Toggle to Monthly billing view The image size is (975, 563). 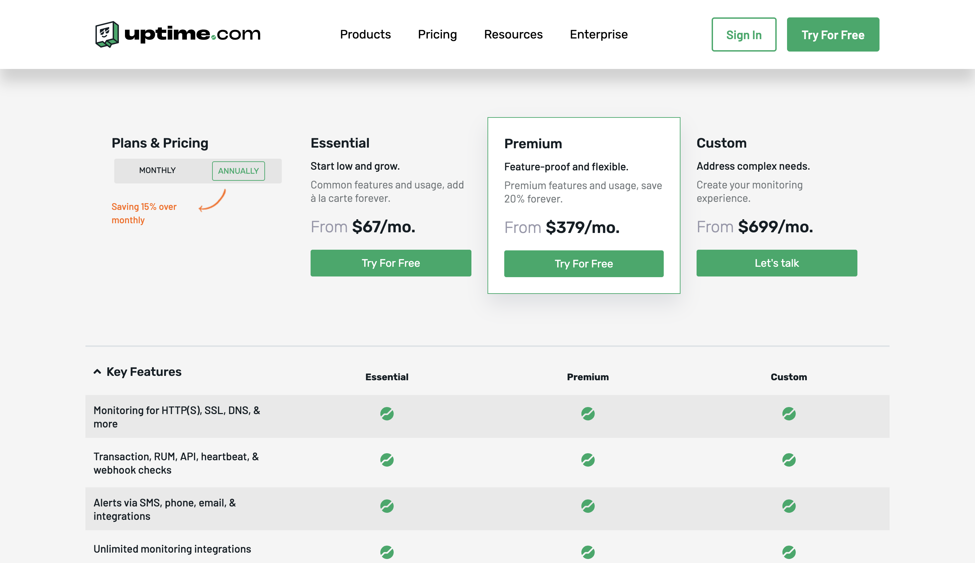pos(157,170)
